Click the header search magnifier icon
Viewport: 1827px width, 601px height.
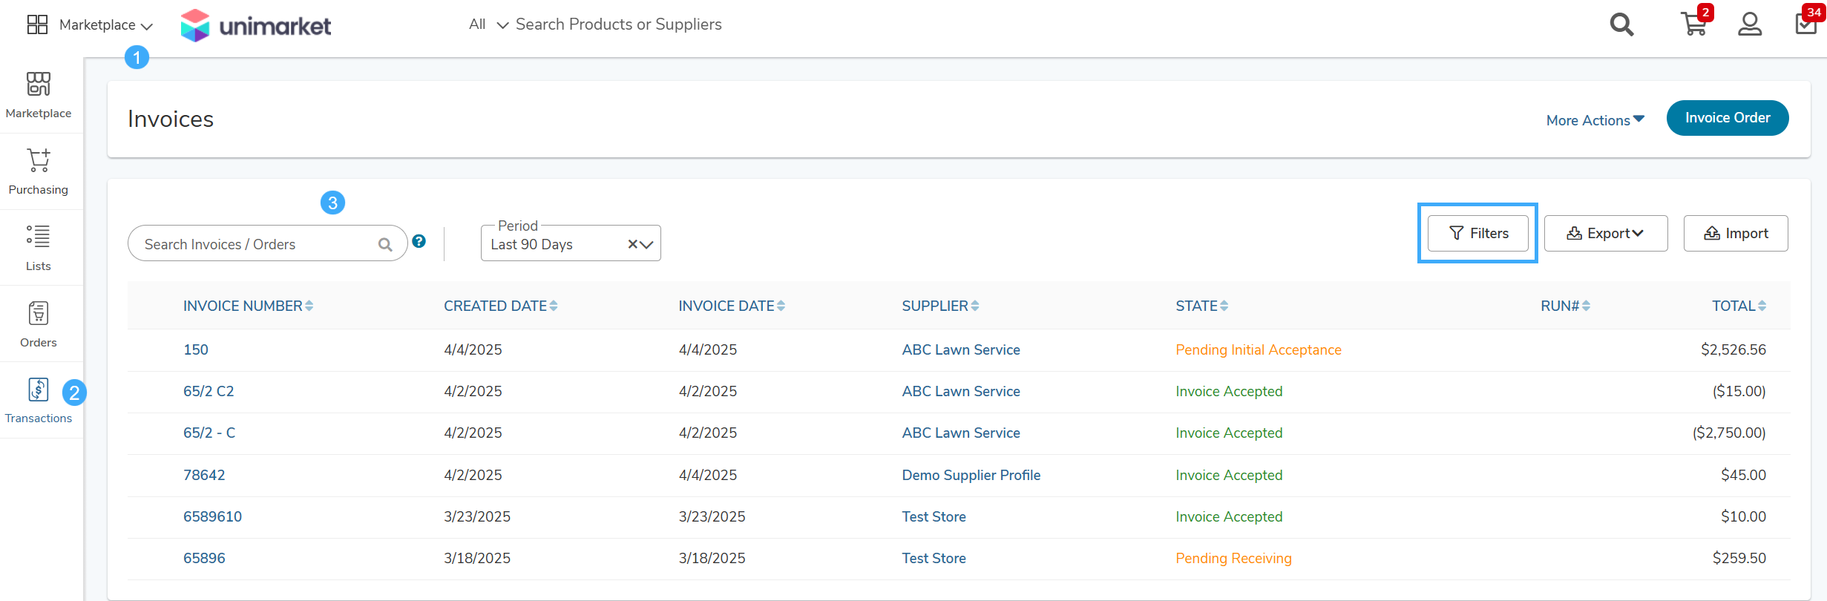1621,24
